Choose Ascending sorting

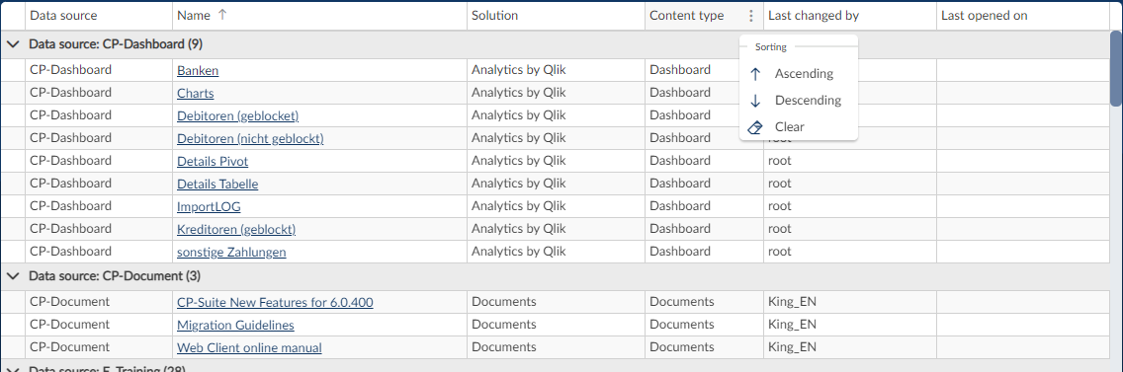(799, 74)
